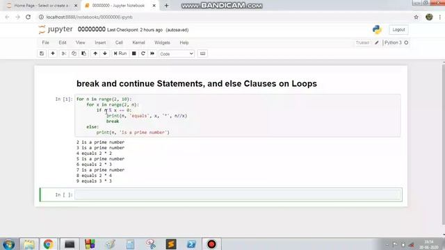Click the Python 3 kernel name
445x250 pixels.
point(393,42)
